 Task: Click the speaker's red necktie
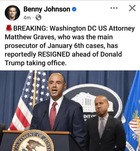53,115
